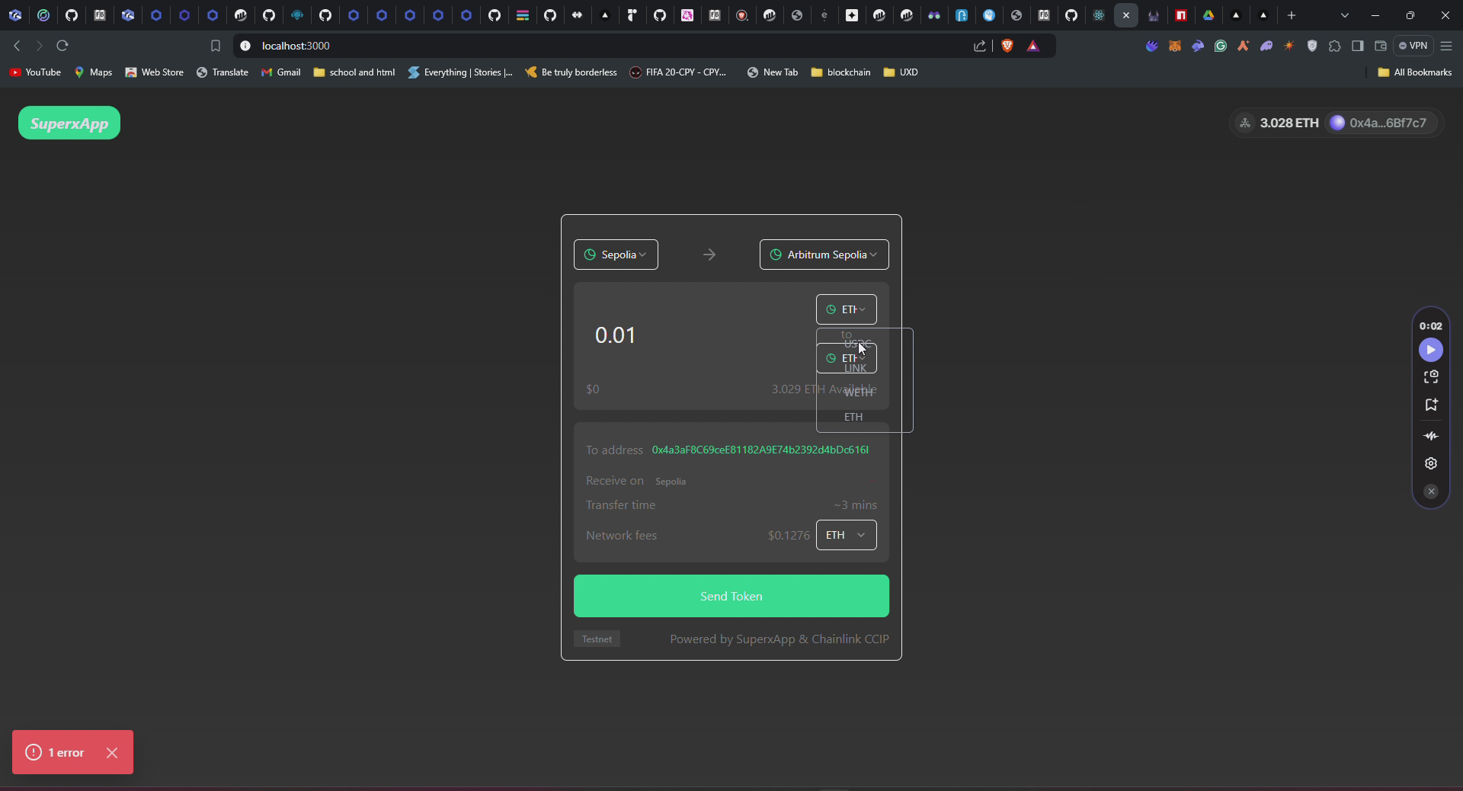Click the Grammarly extension icon
The width and height of the screenshot is (1463, 791).
[x=1221, y=46]
